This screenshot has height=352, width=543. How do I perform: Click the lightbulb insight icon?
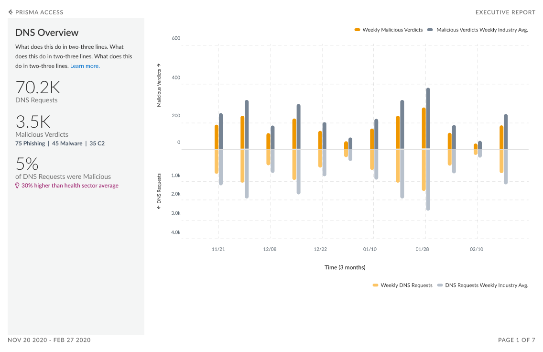(17, 186)
